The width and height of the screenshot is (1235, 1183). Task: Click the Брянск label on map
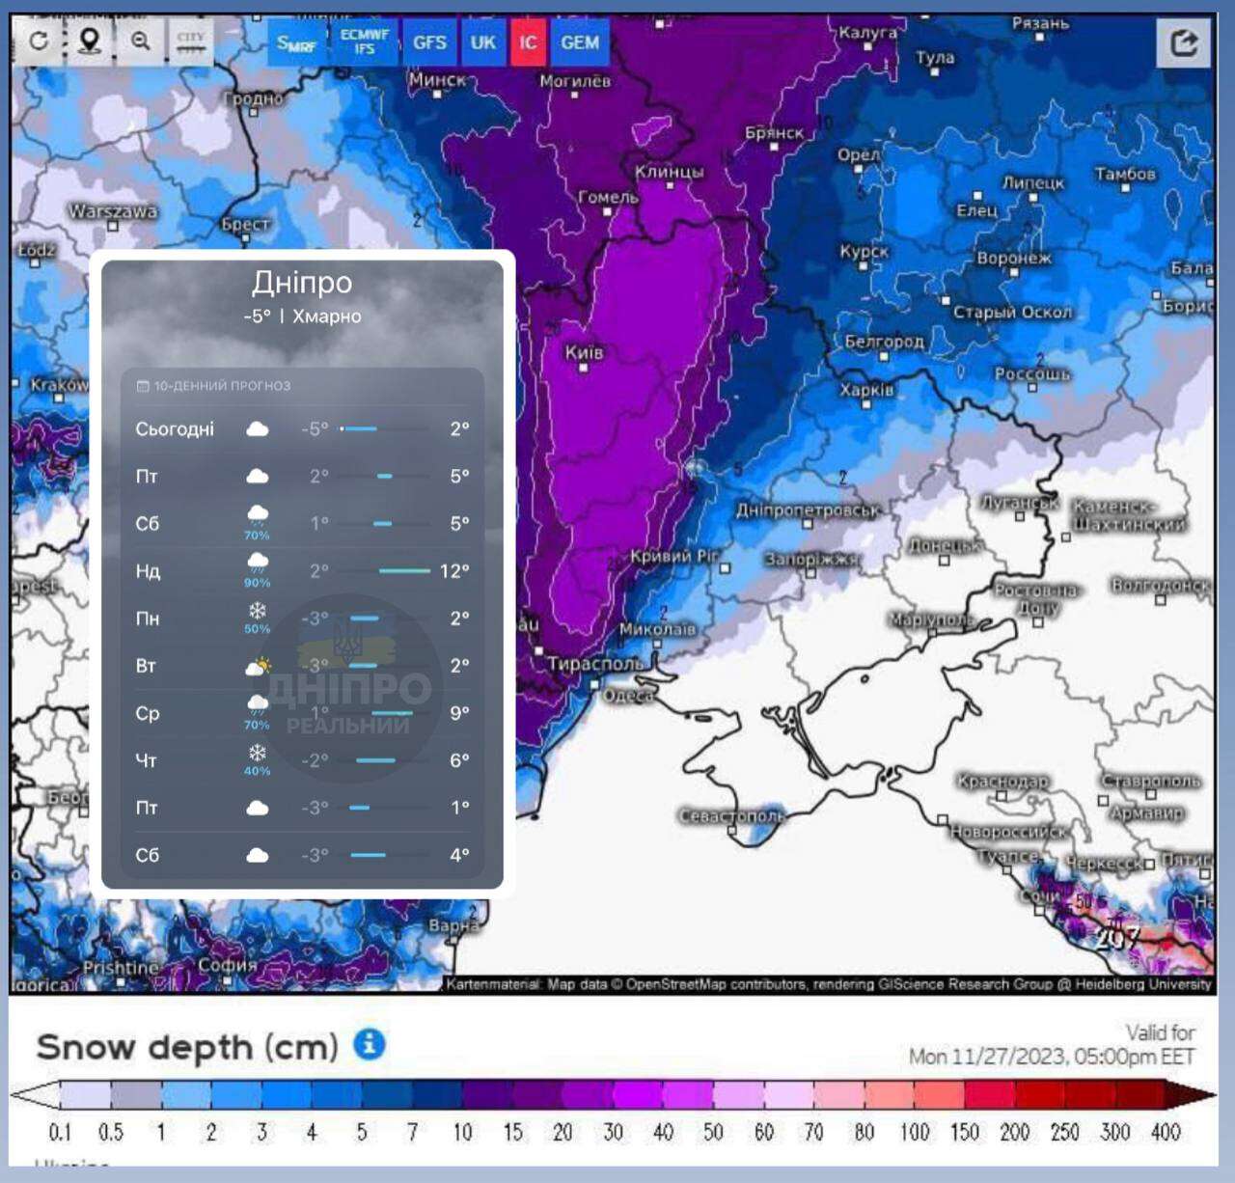coord(774,133)
